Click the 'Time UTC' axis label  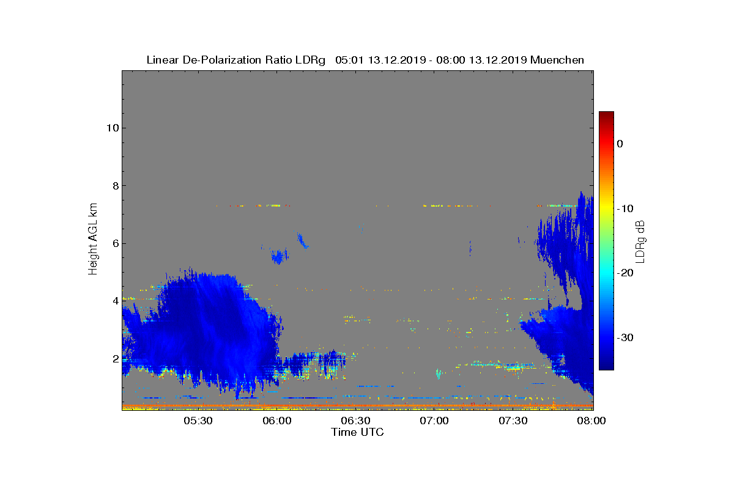(357, 432)
